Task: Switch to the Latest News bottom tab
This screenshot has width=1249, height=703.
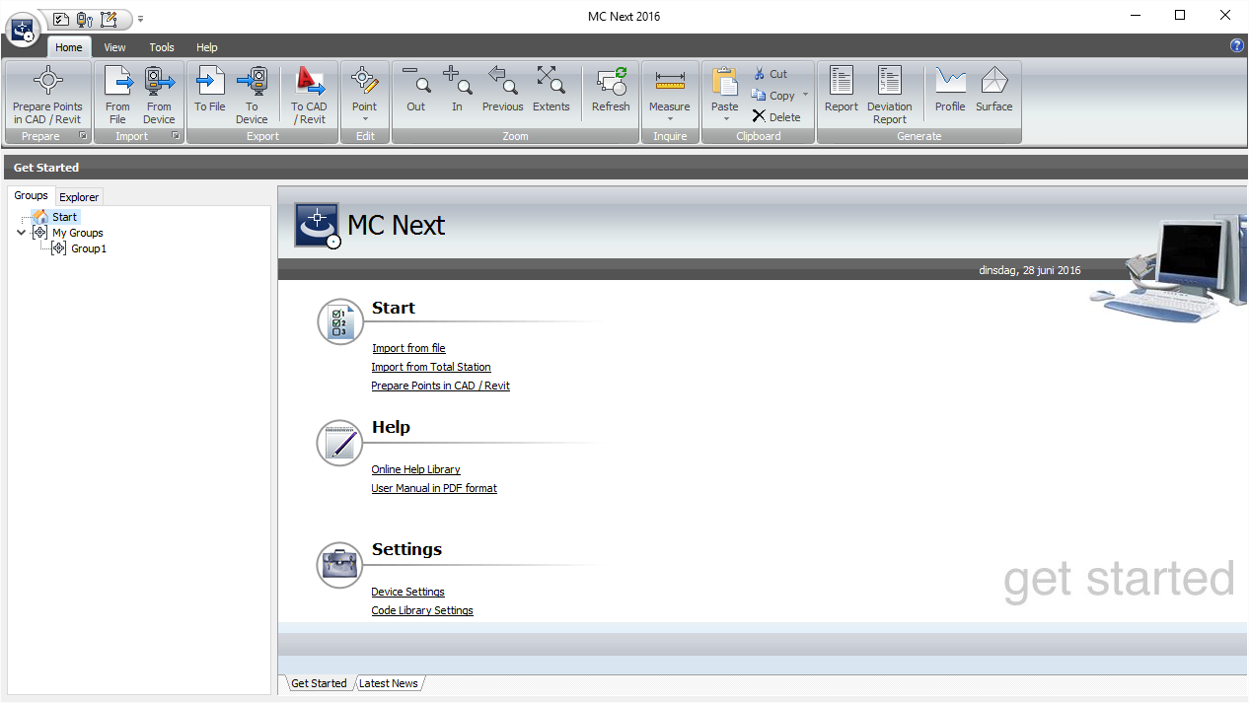Action: pos(389,683)
